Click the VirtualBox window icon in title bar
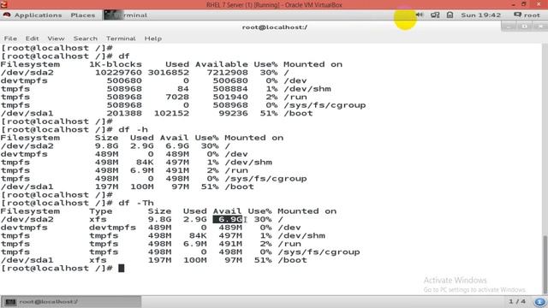 coord(3,4)
